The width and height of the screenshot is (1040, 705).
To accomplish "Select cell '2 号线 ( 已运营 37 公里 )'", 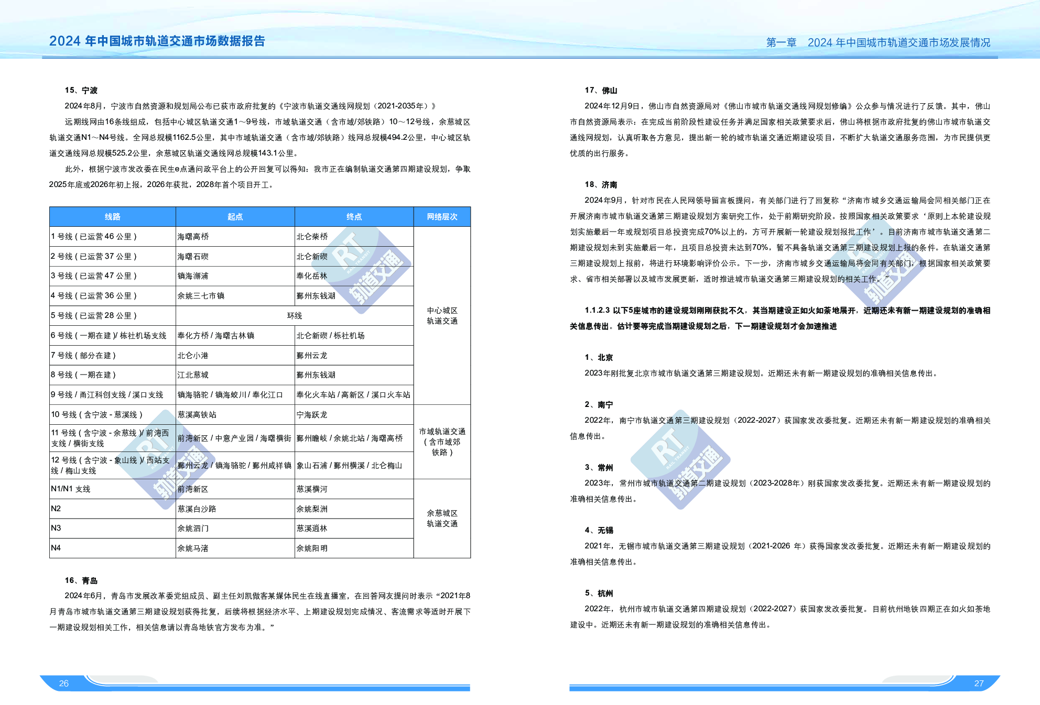I will (x=113, y=256).
